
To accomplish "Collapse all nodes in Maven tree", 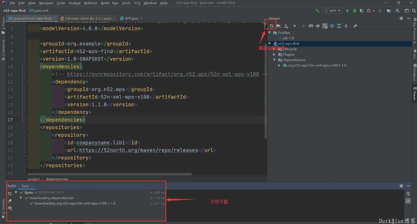I will (346, 26).
